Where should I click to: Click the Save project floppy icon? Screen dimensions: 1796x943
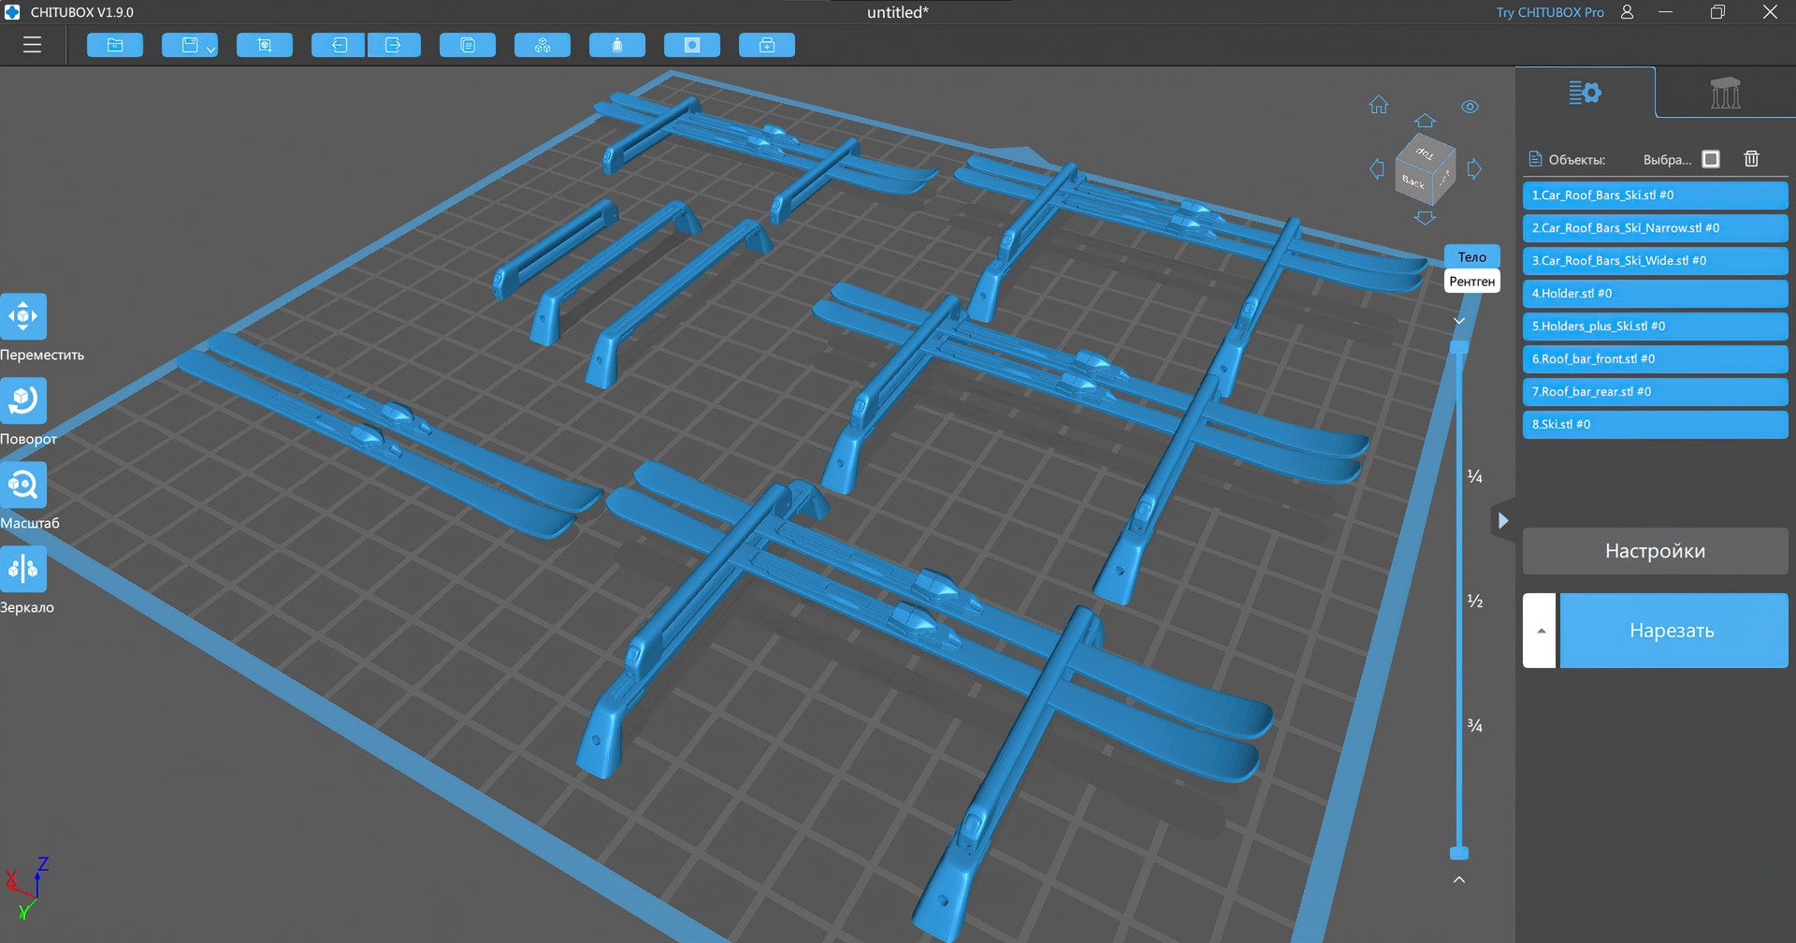click(189, 45)
